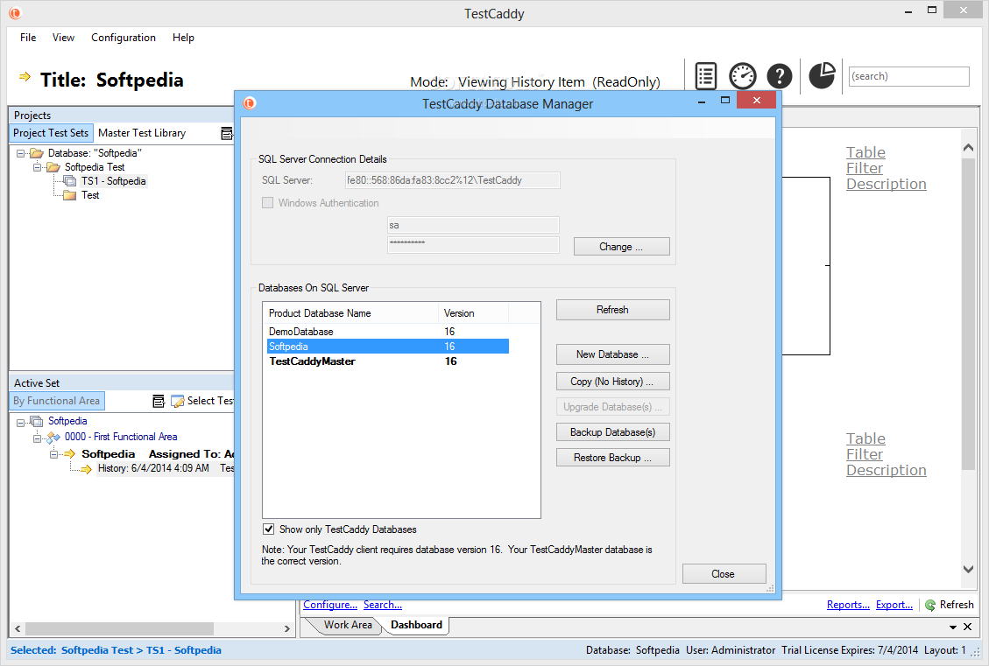The height and width of the screenshot is (666, 989).
Task: Click the yellow arrow beside Title
Action: click(25, 77)
